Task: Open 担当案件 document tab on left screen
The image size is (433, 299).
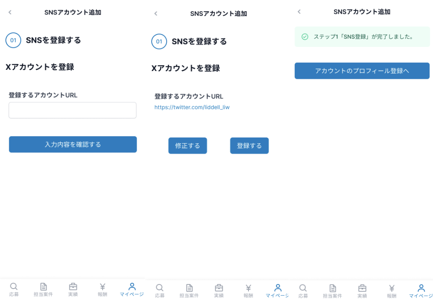Action: pos(43,289)
